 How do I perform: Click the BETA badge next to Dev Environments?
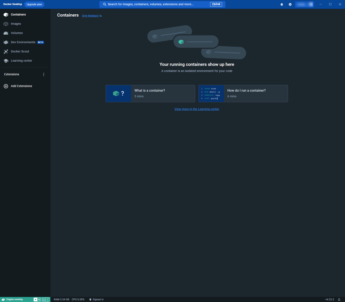41,42
